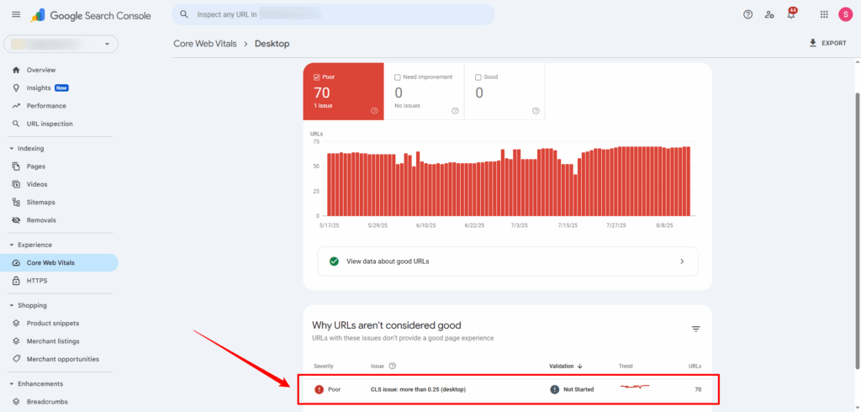Check the Need improvement checkbox
The height and width of the screenshot is (412, 861).
(x=397, y=77)
